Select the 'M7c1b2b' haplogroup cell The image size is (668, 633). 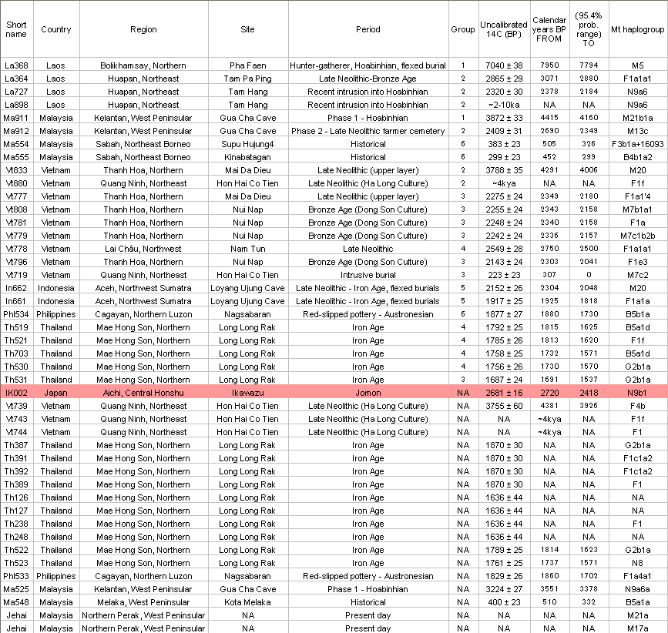coord(638,236)
